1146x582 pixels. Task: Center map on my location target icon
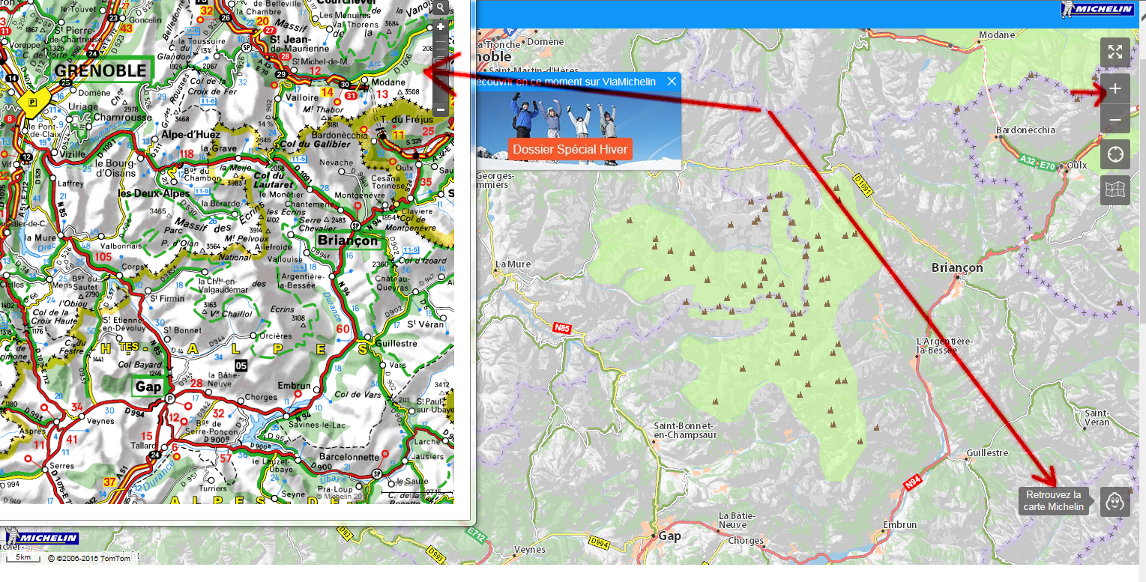[1115, 155]
